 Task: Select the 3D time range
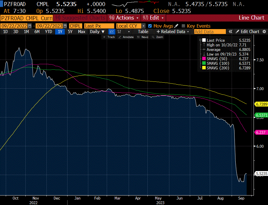(x=16, y=32)
